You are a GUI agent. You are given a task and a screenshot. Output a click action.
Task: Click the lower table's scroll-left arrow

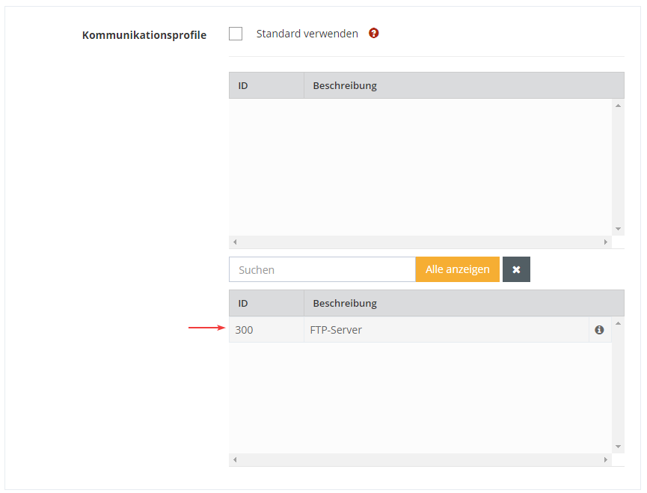click(235, 460)
